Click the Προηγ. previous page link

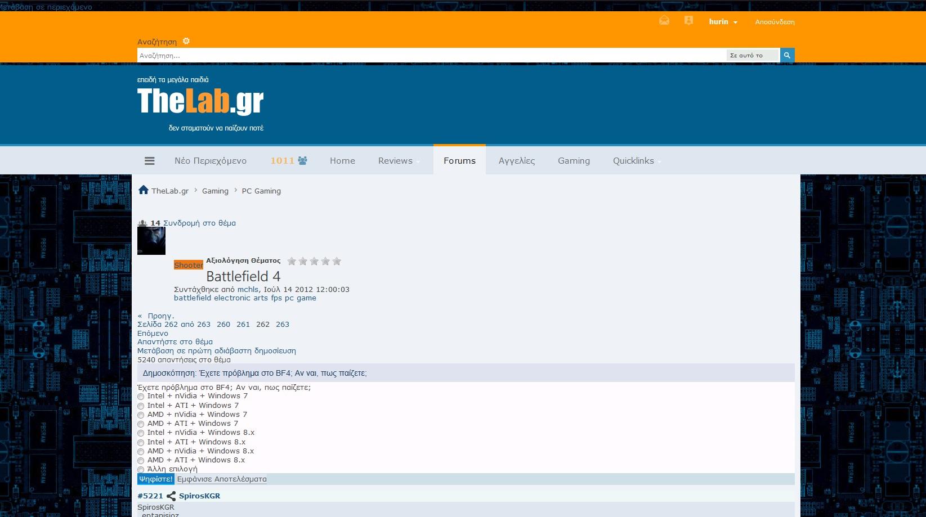pyautogui.click(x=156, y=316)
